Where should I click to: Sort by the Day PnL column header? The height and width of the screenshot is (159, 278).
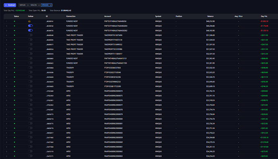pyautogui.click(x=264, y=16)
